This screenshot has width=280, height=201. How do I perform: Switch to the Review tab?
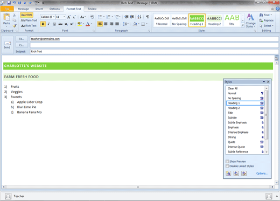pyautogui.click(x=92, y=9)
